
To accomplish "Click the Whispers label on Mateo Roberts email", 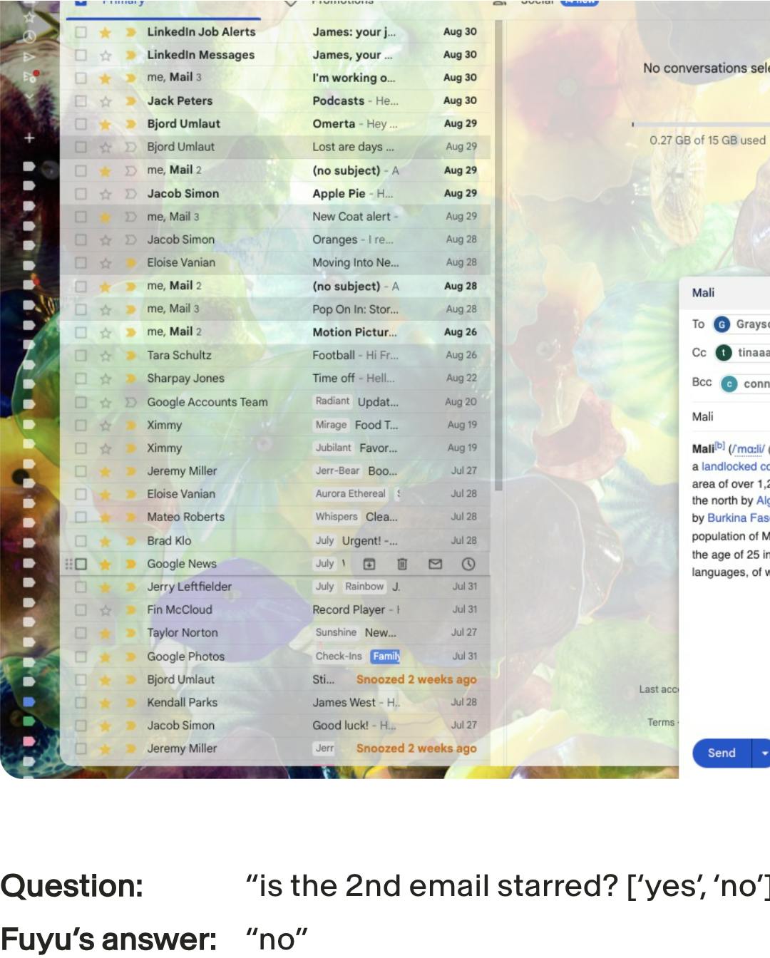I will coord(337,517).
